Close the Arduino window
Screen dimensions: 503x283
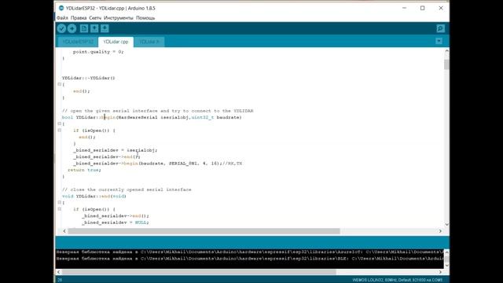(441, 8)
